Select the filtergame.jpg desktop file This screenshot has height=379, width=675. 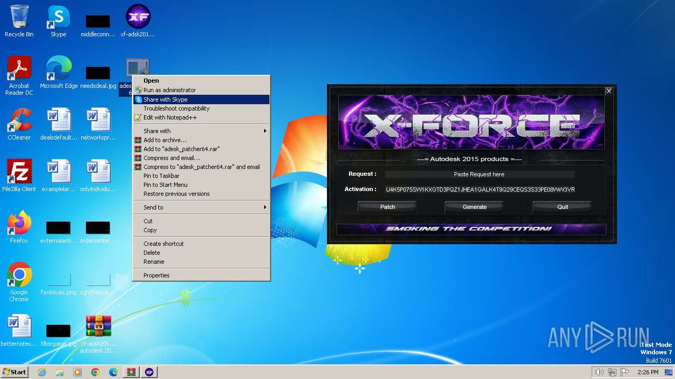click(x=59, y=335)
